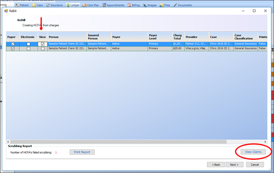Screen dimensions: 274x173
Task: Maximize the ReBill window
Action: pos(254,11)
